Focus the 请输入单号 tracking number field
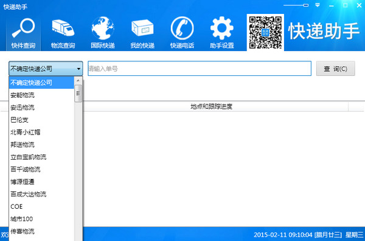 point(200,69)
